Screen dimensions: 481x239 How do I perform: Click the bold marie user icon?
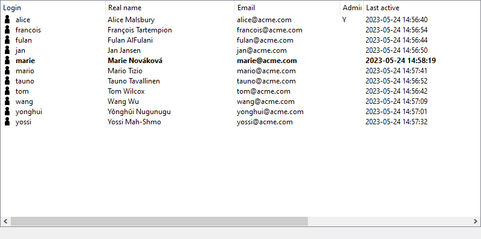(7, 61)
